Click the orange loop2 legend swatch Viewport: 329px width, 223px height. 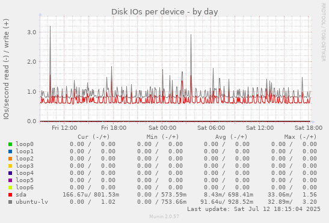(x=10, y=159)
